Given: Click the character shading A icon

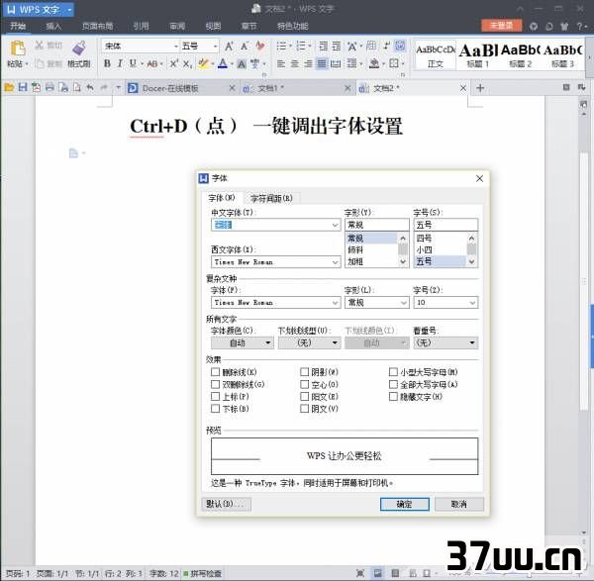Looking at the screenshot, I should pos(242,64).
